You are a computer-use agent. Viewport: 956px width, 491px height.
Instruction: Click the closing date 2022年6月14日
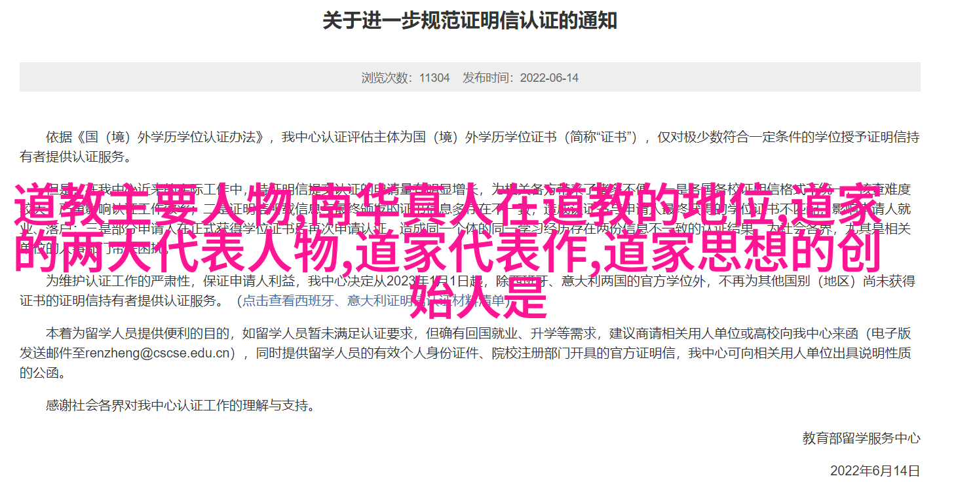[x=875, y=471]
